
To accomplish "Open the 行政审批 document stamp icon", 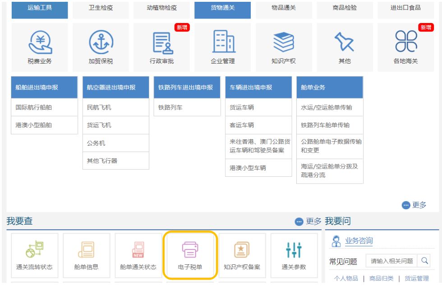I will point(162,43).
